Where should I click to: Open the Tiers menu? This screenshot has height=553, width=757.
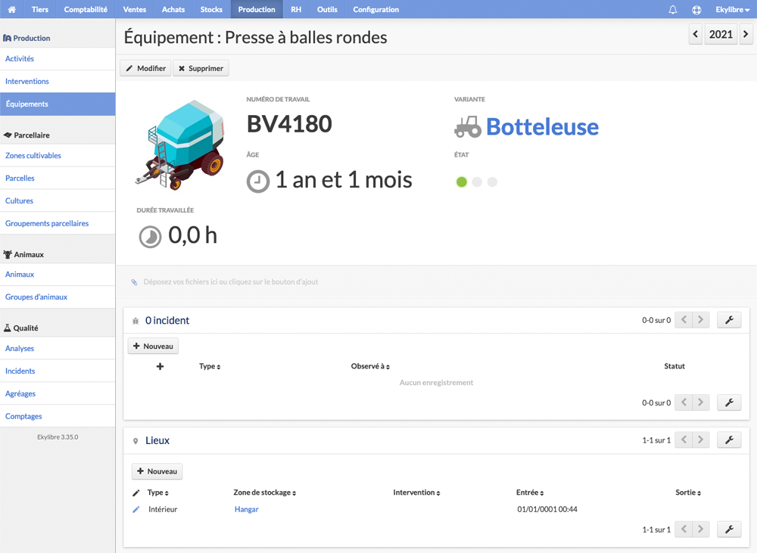point(40,9)
